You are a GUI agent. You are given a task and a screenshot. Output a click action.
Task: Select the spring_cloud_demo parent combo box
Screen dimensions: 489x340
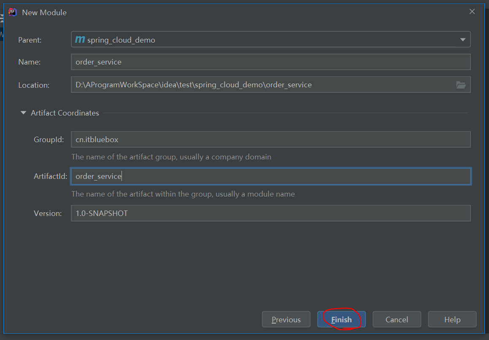click(270, 40)
